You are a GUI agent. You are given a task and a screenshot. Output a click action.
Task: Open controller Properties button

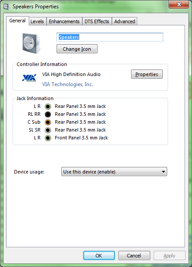pos(147,74)
